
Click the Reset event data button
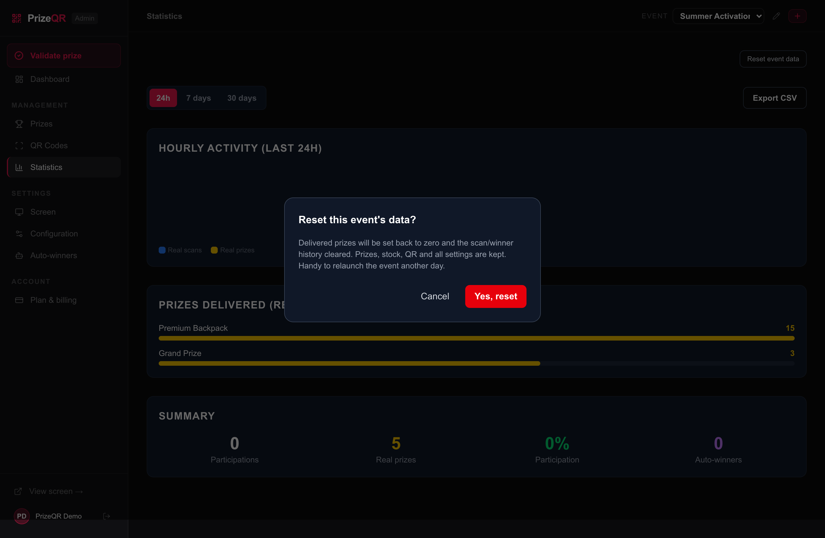(x=773, y=59)
